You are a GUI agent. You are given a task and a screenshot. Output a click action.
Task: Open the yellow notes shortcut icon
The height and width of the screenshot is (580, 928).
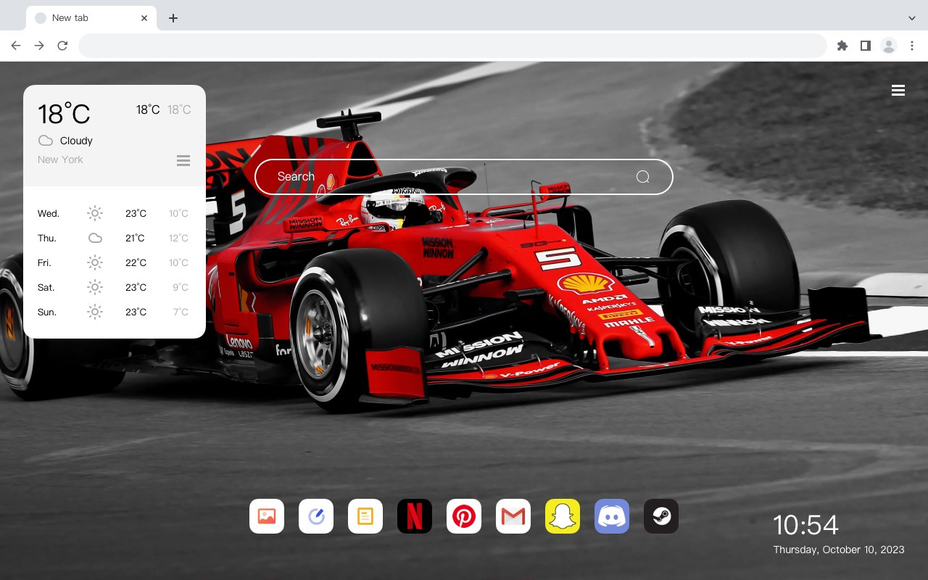tap(365, 516)
